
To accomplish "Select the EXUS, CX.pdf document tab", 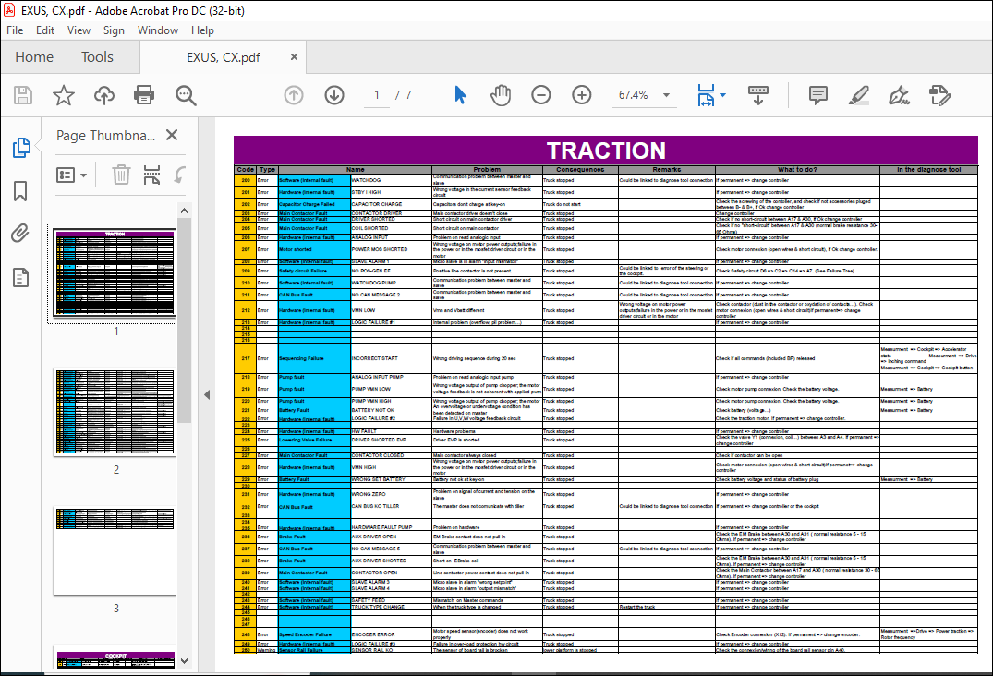I will coord(223,57).
